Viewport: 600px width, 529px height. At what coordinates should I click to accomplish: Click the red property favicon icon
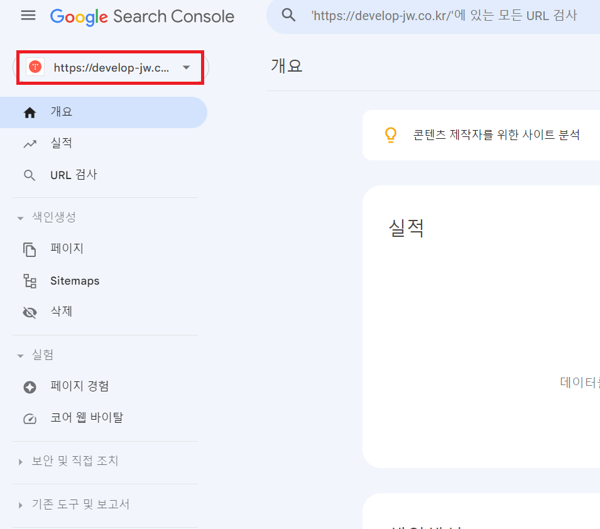point(35,67)
